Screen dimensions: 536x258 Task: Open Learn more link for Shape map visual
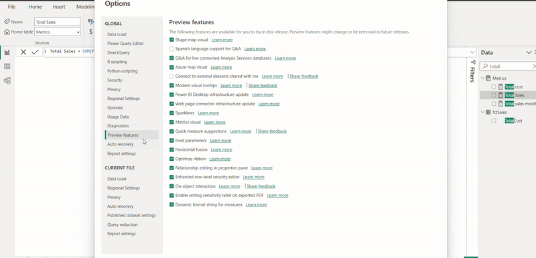click(x=222, y=40)
